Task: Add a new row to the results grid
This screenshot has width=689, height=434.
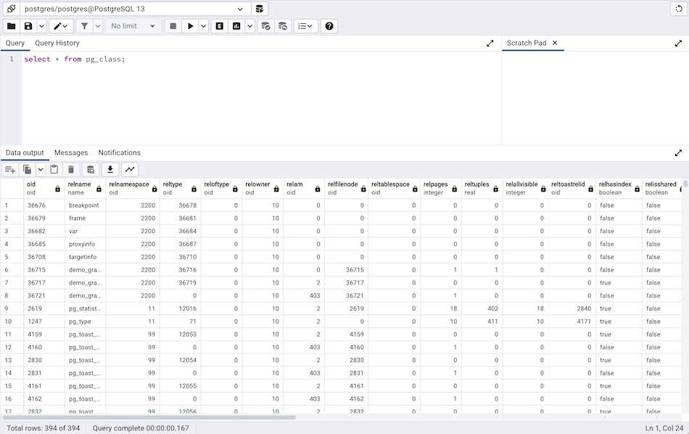Action: (9, 168)
